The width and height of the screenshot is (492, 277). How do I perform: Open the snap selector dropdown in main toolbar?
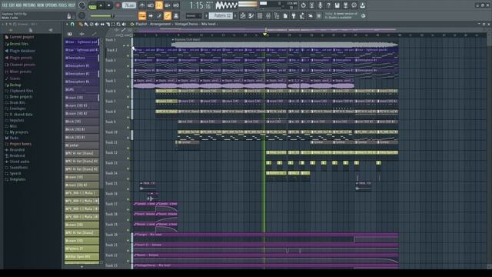(x=193, y=15)
